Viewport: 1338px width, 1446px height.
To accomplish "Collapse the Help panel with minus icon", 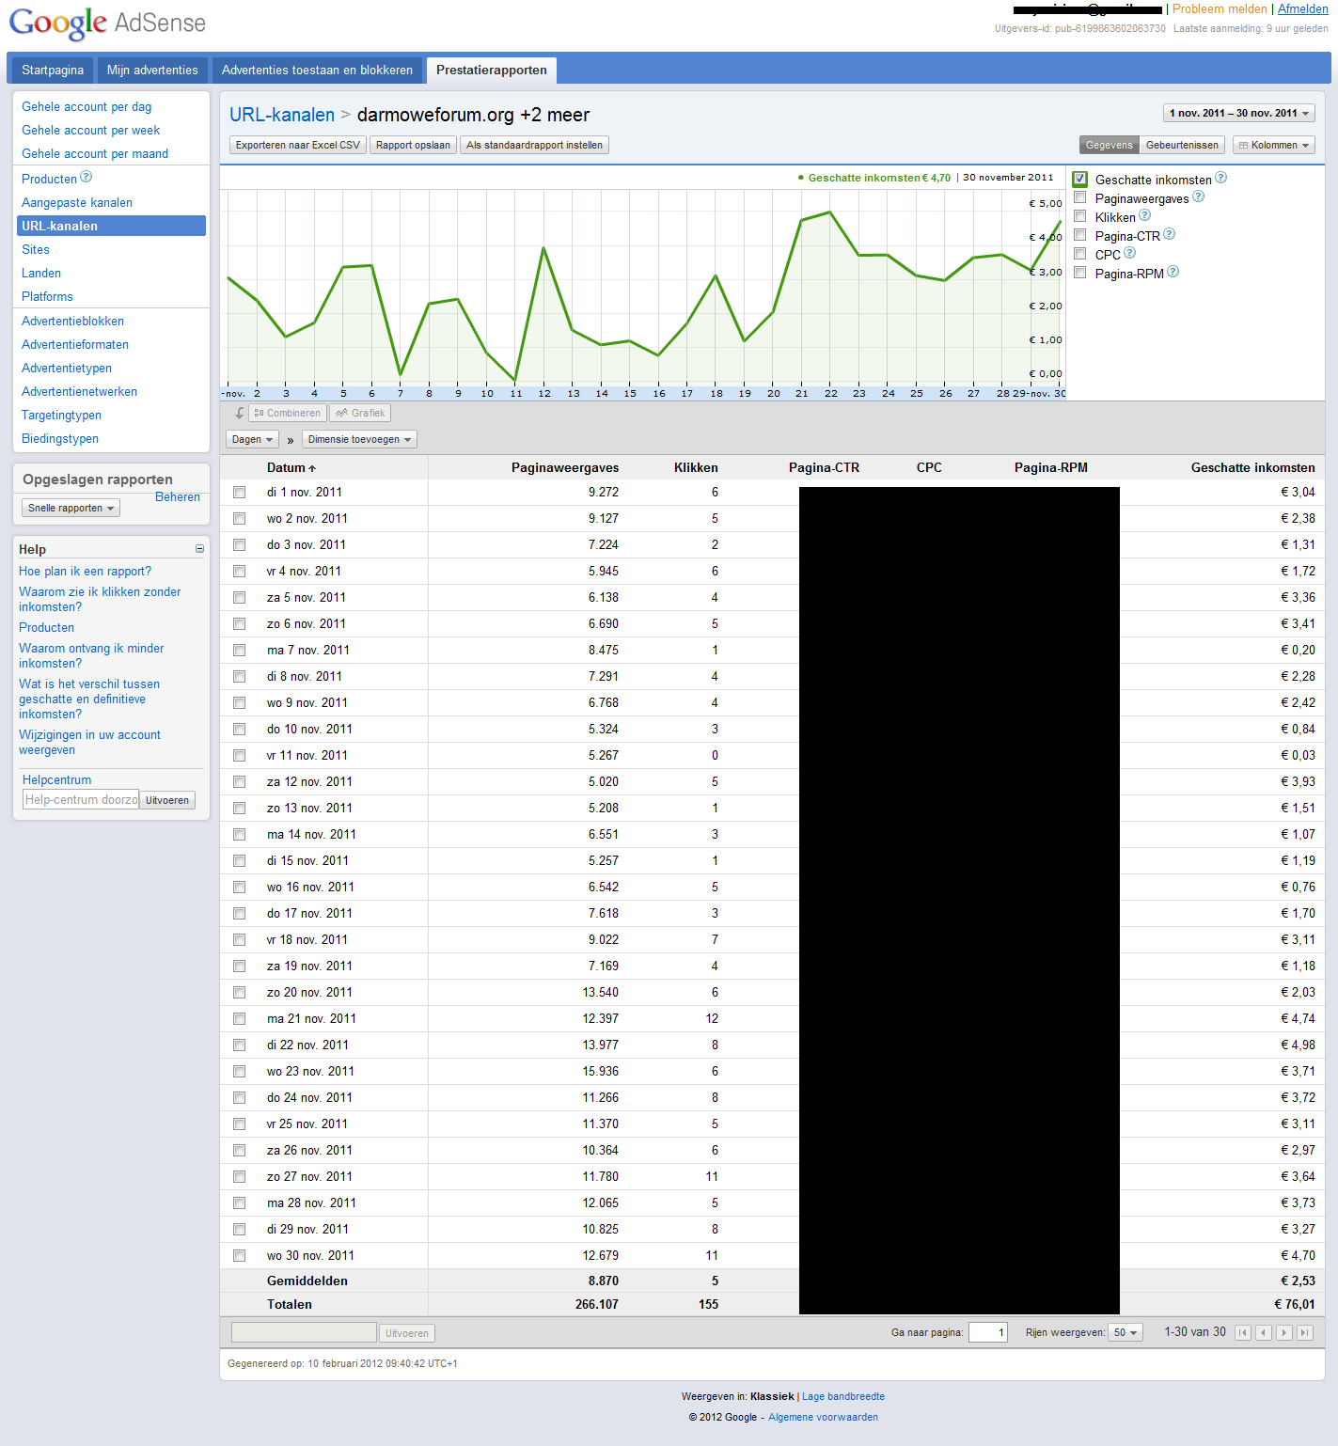I will coord(199,549).
